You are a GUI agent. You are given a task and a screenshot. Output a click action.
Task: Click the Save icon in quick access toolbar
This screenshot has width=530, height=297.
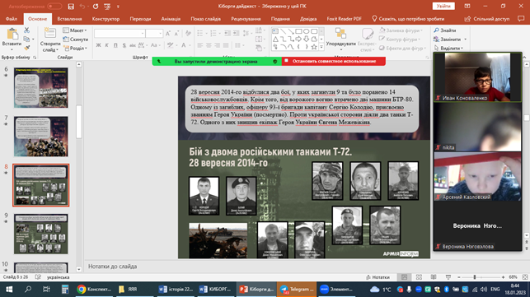71,7
